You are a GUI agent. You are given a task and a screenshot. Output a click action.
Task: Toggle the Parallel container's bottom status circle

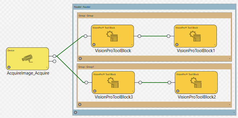76,112
